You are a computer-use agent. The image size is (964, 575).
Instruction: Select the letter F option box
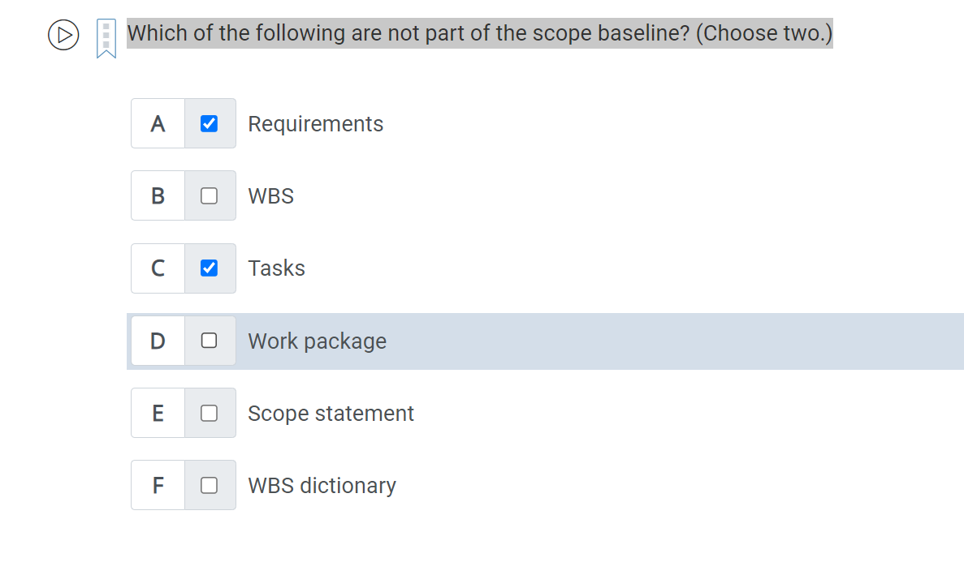point(158,486)
